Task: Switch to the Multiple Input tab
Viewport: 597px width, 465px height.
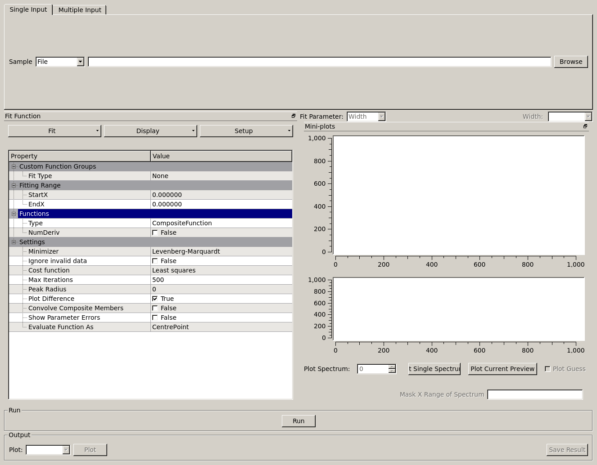Action: (x=80, y=10)
